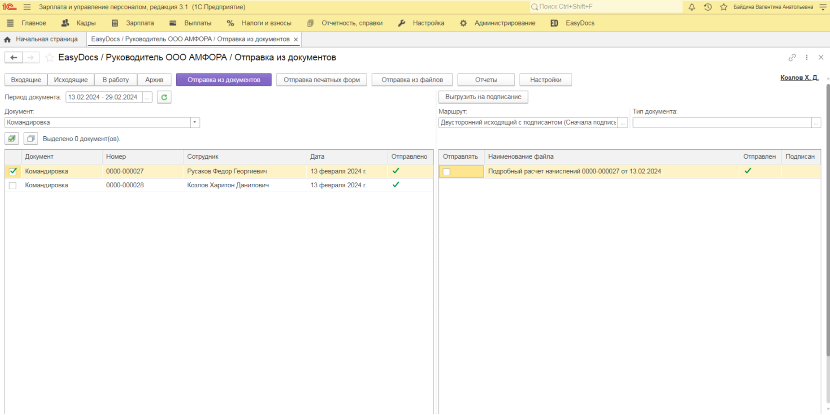Switch to the Входящие tab

(x=26, y=80)
